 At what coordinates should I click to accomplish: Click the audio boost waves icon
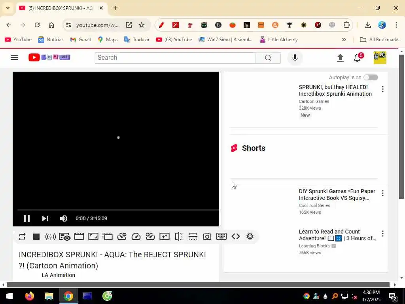coord(50,237)
